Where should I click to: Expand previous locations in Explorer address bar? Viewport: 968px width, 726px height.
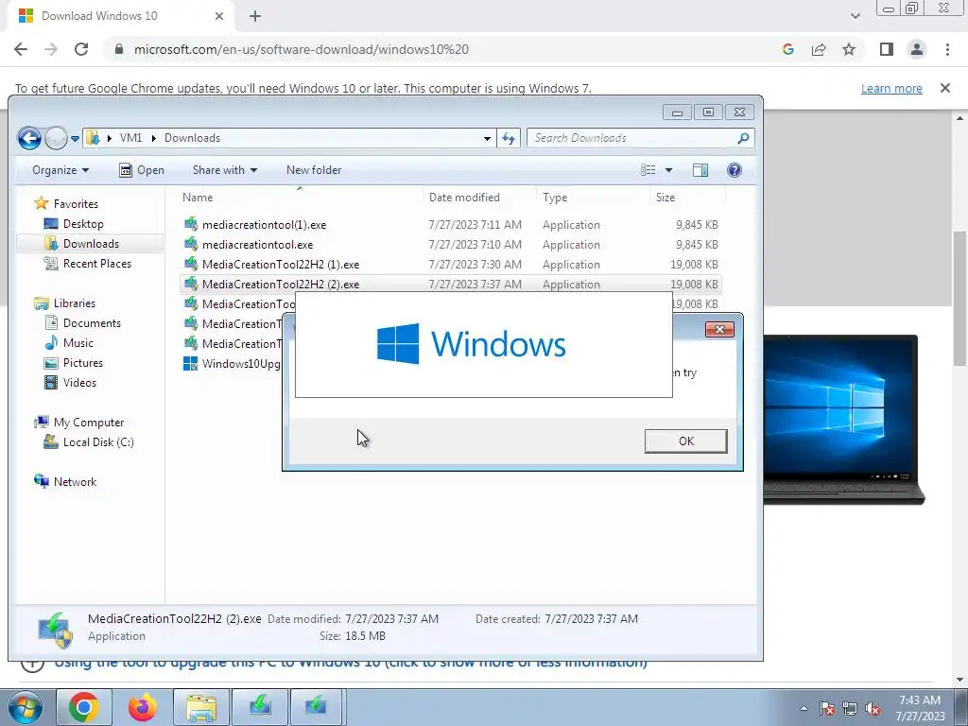click(487, 138)
